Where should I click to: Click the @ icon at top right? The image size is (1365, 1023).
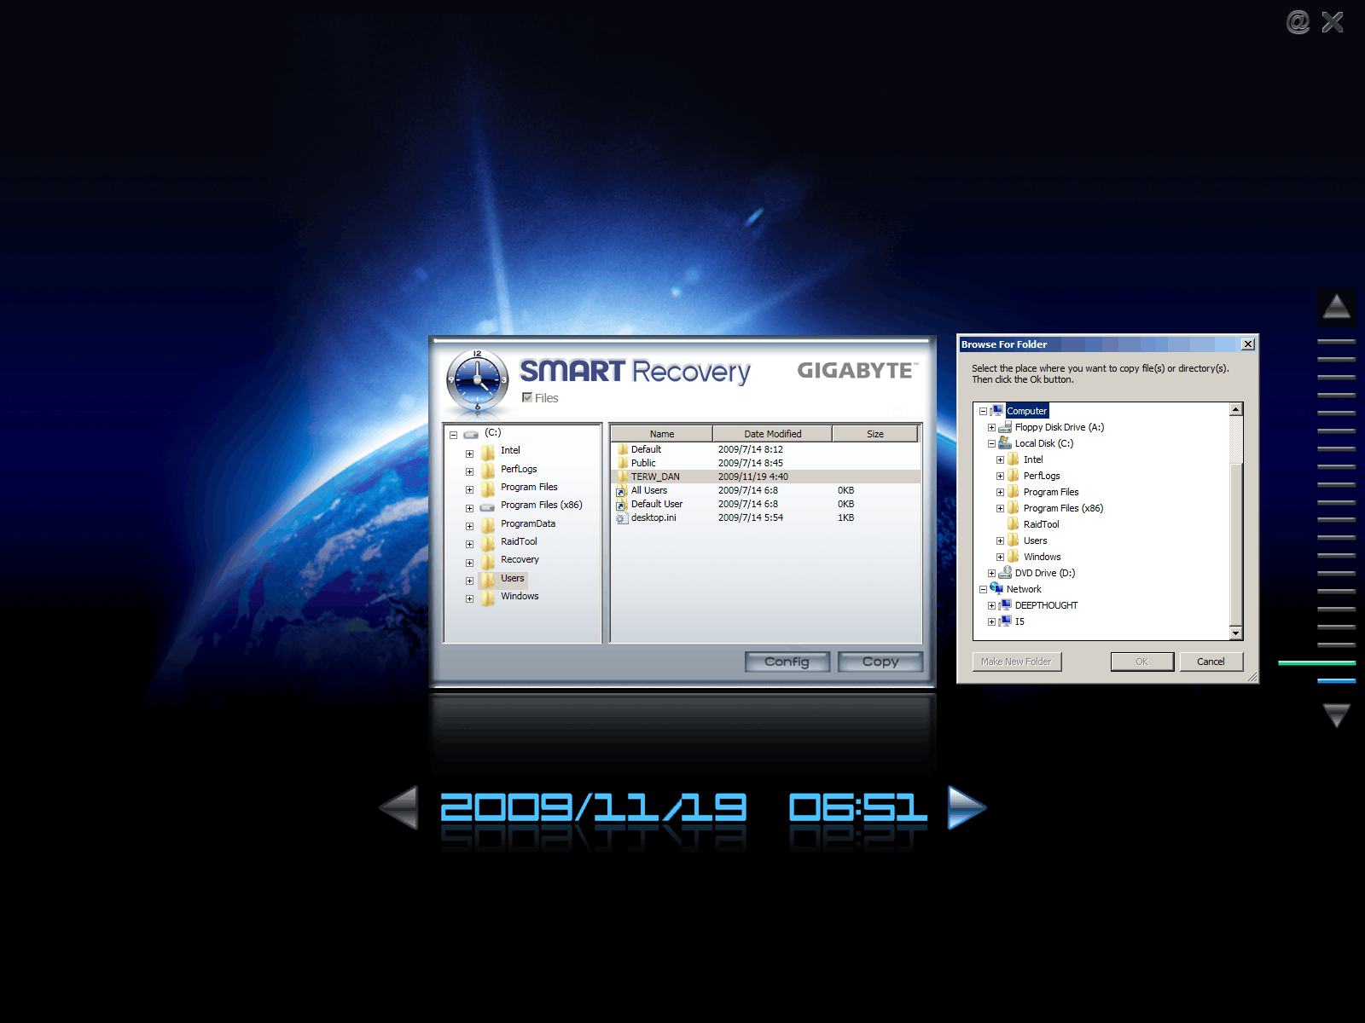pyautogui.click(x=1298, y=22)
